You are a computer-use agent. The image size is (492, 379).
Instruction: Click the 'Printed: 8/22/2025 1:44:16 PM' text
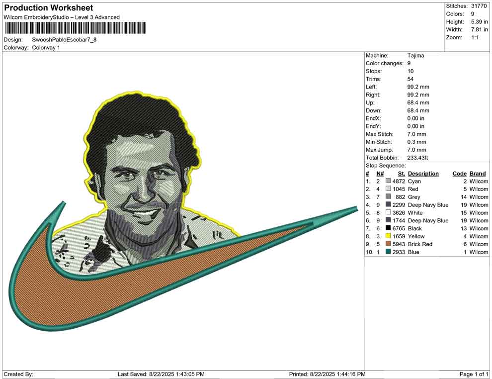tap(328, 374)
